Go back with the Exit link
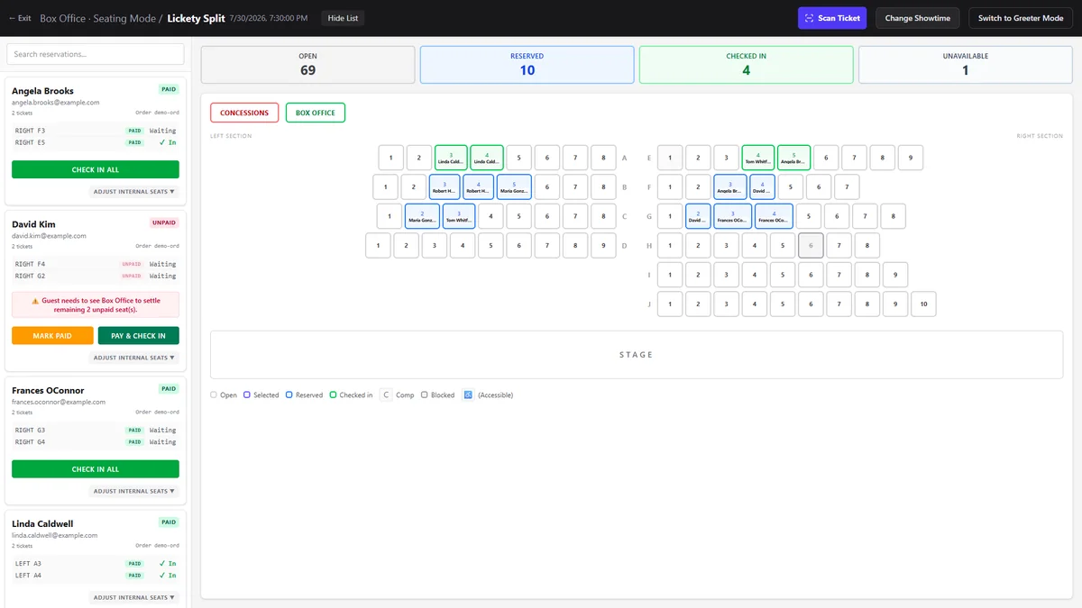 pyautogui.click(x=20, y=18)
